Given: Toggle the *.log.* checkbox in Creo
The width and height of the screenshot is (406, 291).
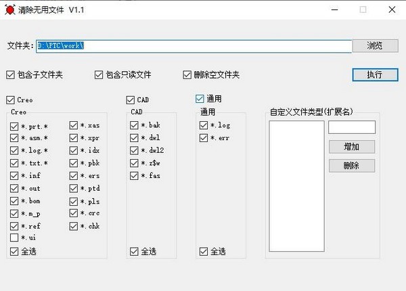Looking at the screenshot, I should (14, 150).
